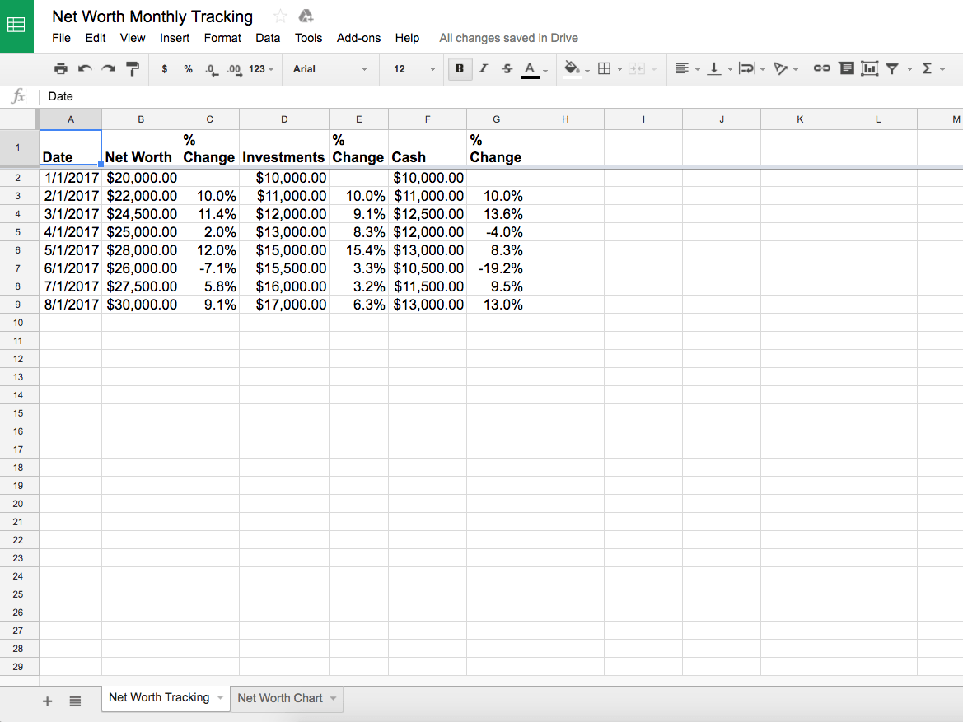This screenshot has width=963, height=722.
Task: Click the Insert comment icon
Action: point(846,69)
